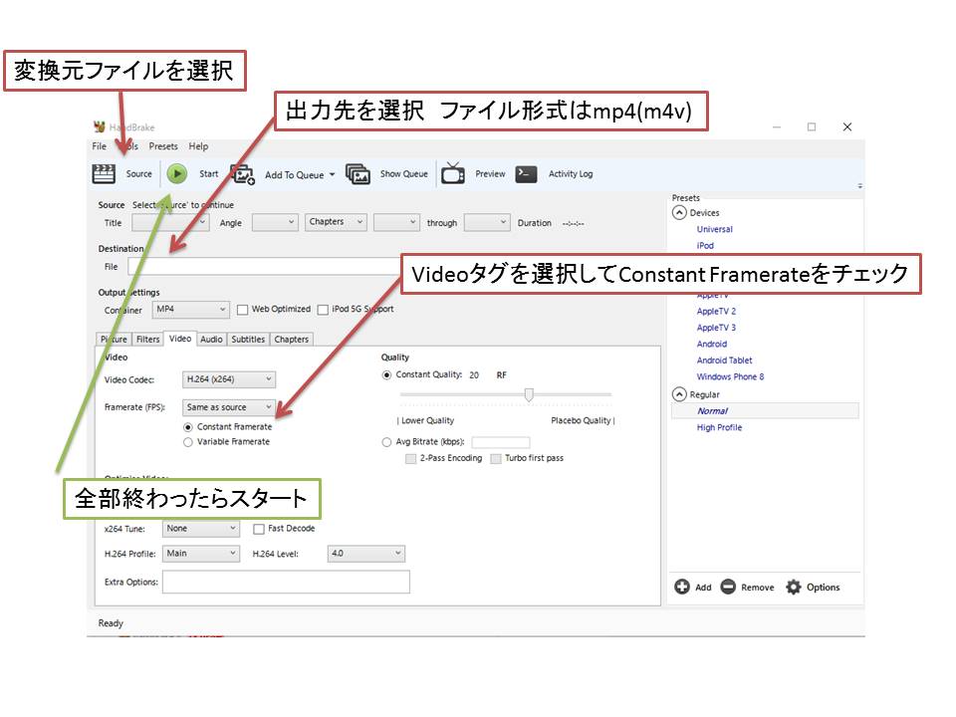Open the File menu

[100, 146]
